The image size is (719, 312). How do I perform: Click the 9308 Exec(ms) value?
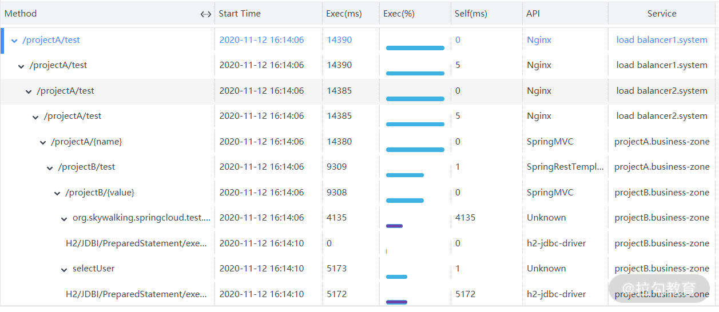(337, 193)
